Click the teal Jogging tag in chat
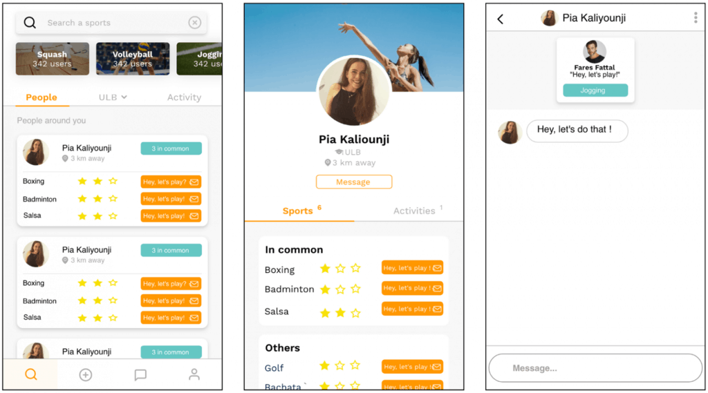 click(595, 90)
